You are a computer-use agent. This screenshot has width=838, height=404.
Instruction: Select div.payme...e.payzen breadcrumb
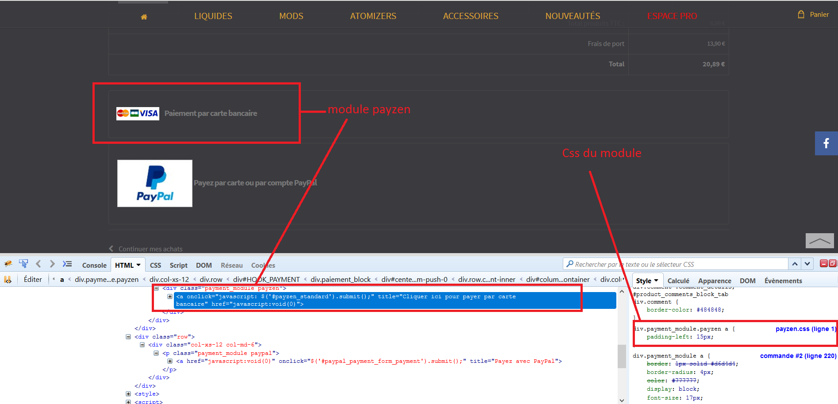[x=107, y=279]
